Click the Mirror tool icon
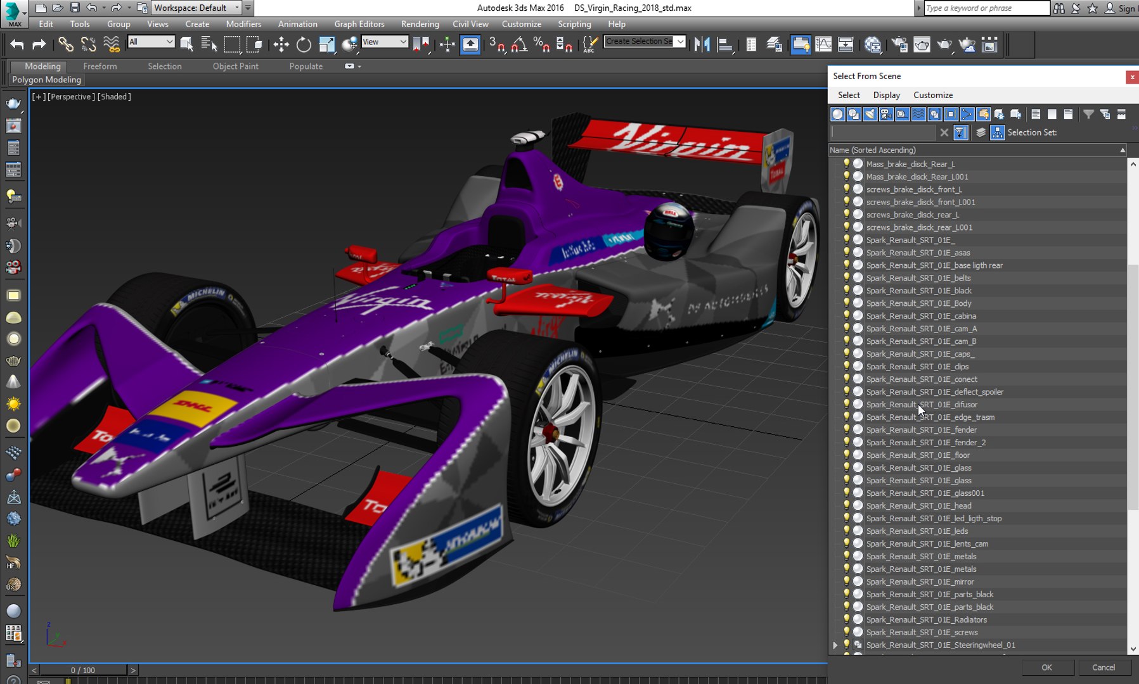Viewport: 1139px width, 684px height. click(x=702, y=44)
